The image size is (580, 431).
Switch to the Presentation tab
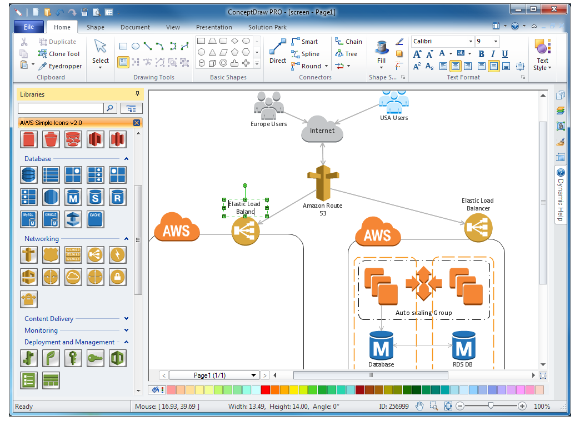tap(214, 27)
